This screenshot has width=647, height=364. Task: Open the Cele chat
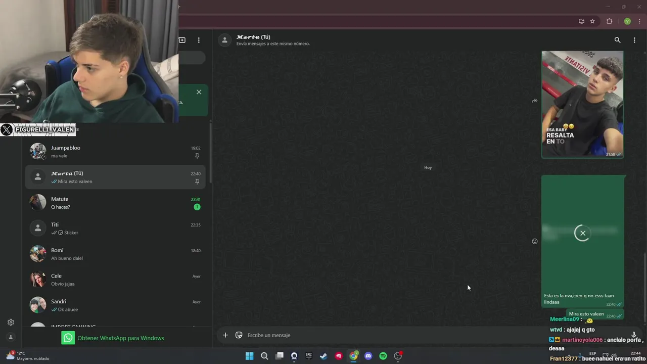(x=115, y=280)
